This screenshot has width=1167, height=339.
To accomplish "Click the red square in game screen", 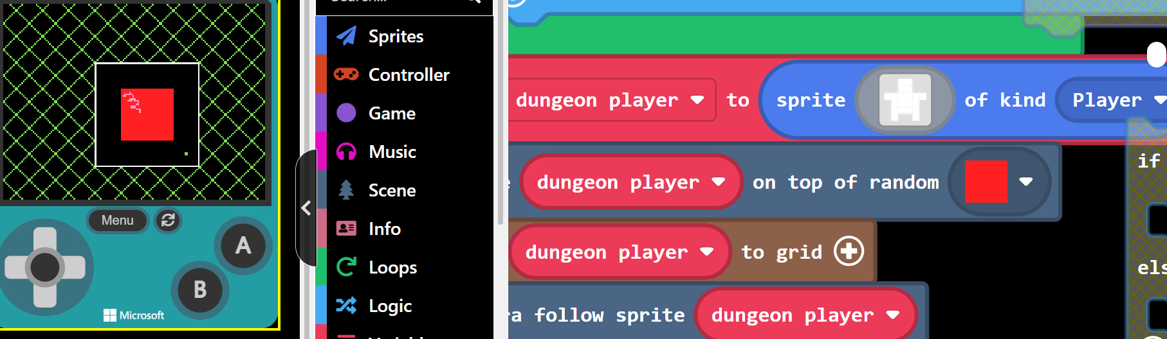I will (147, 114).
